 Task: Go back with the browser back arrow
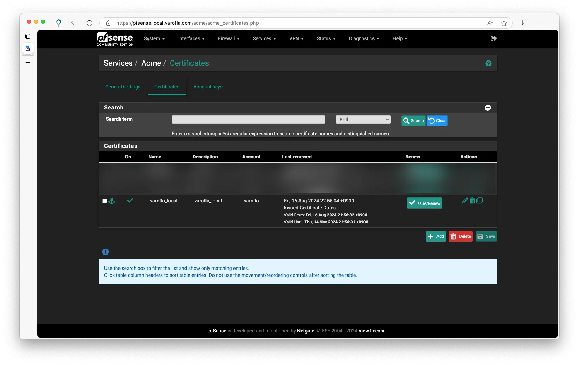pos(74,23)
